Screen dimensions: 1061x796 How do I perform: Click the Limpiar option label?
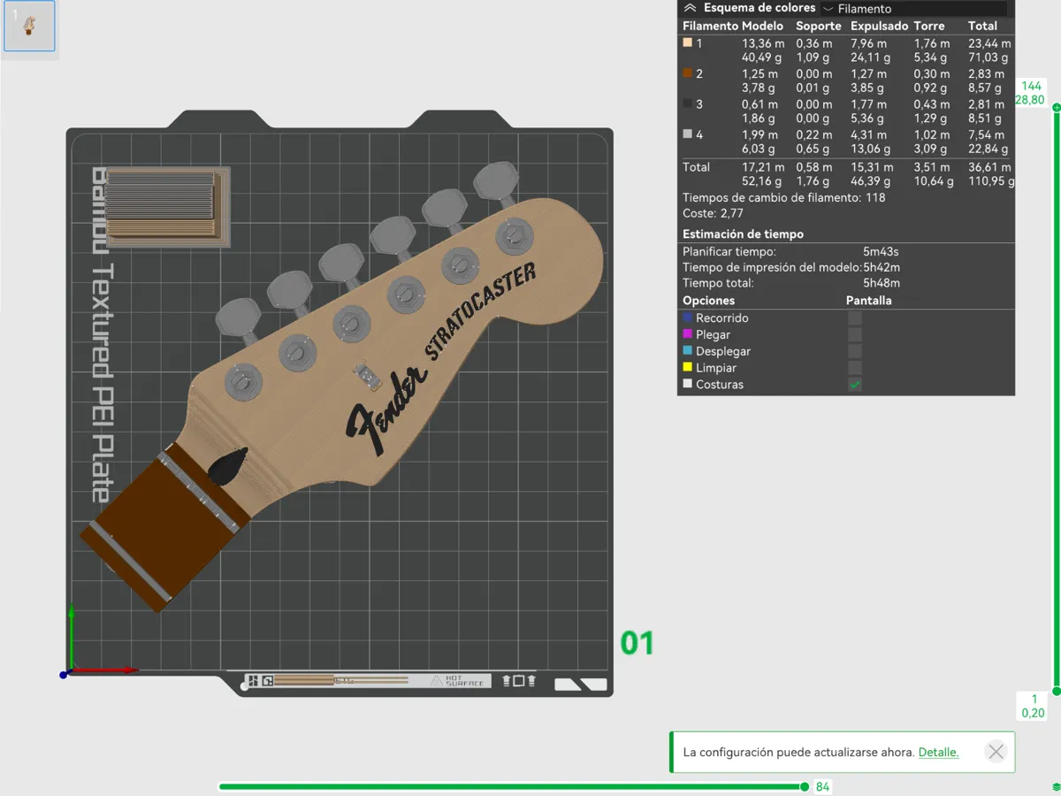[x=716, y=368]
